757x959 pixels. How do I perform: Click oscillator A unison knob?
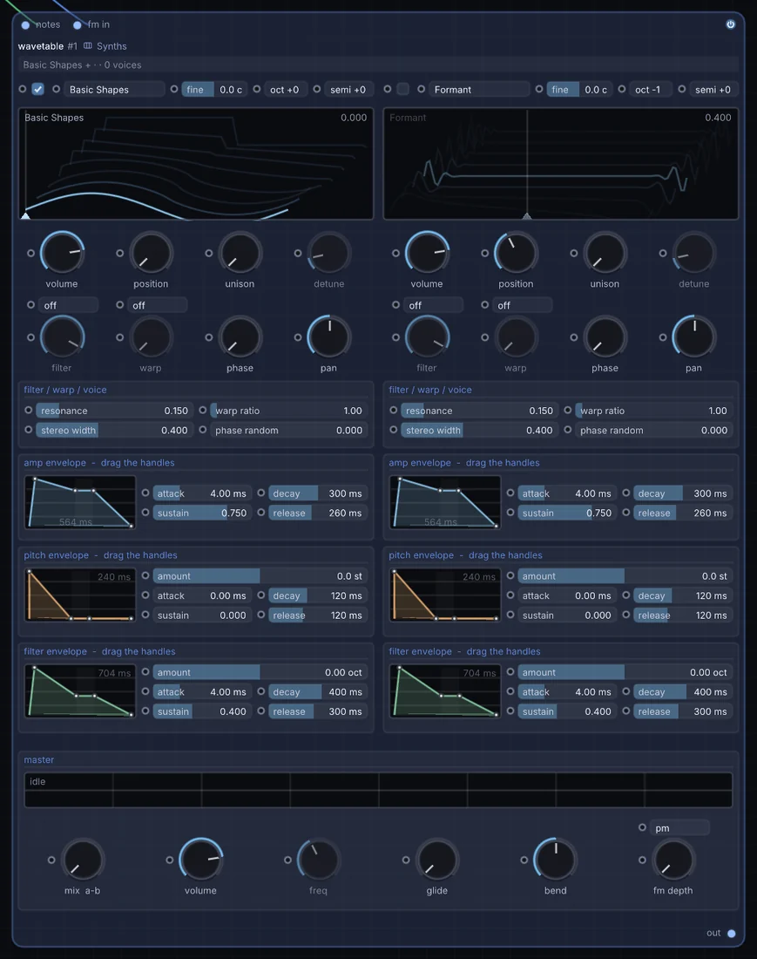coord(240,253)
